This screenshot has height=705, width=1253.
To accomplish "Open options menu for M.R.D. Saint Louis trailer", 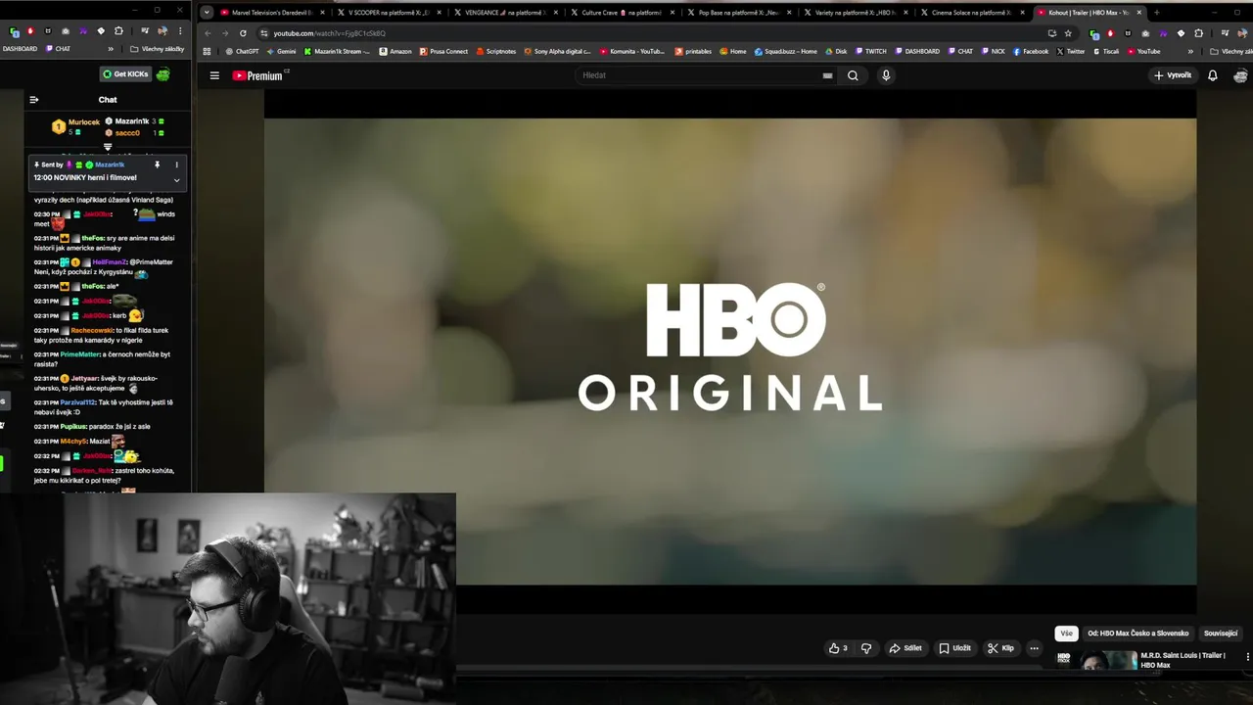I will 1247,657.
